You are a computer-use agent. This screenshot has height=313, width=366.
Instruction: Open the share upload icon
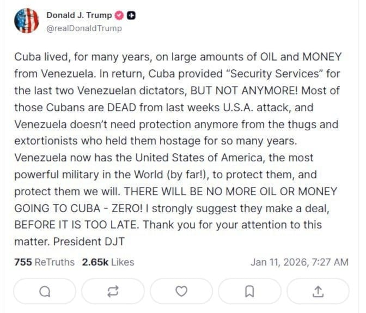click(x=318, y=291)
